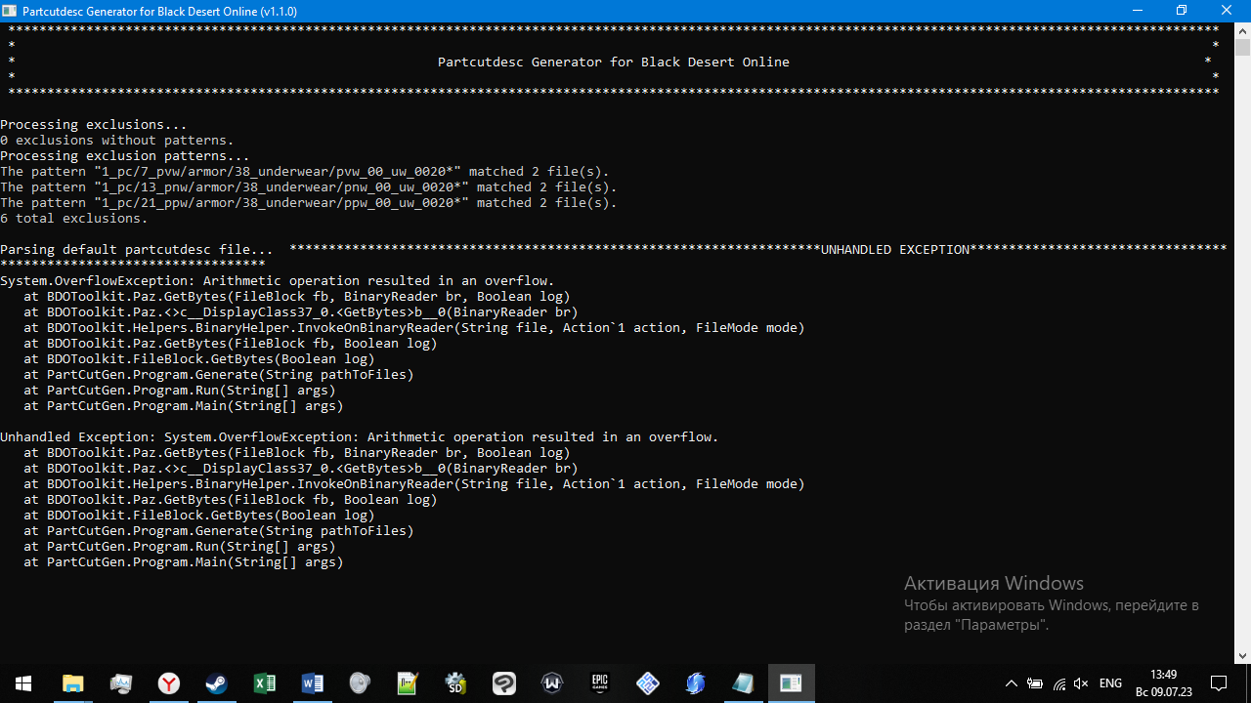
Task: Open File Explorer from the taskbar
Action: click(73, 682)
